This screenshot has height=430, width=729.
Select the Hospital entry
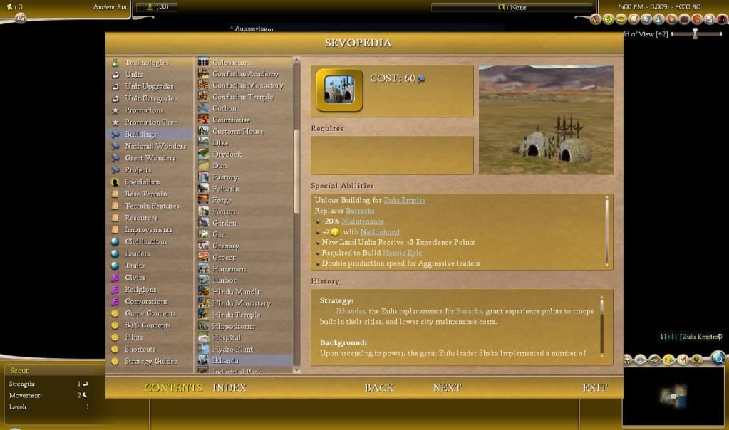(226, 337)
